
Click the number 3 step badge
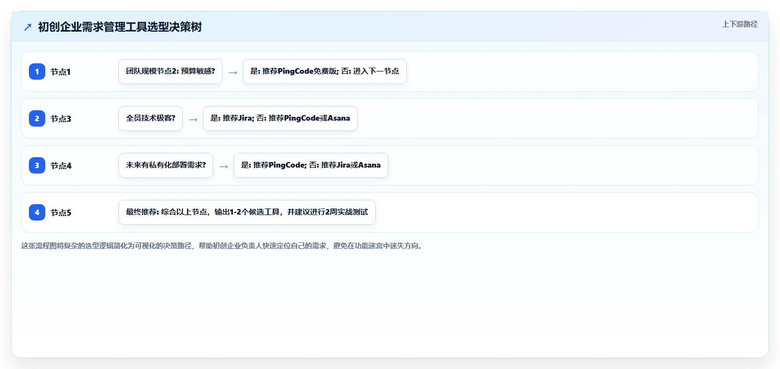coord(37,165)
